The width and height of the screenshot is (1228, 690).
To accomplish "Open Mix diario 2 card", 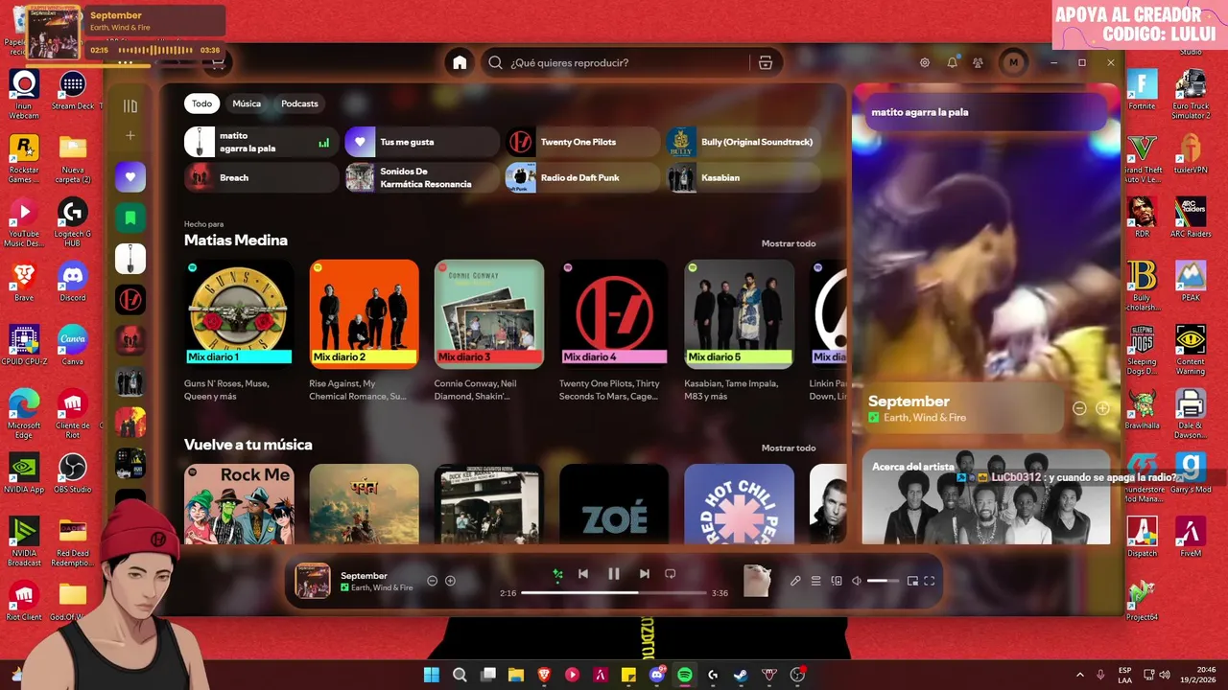I will (364, 330).
